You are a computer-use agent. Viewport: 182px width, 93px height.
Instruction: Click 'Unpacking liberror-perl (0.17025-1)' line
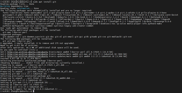click(x=23, y=67)
